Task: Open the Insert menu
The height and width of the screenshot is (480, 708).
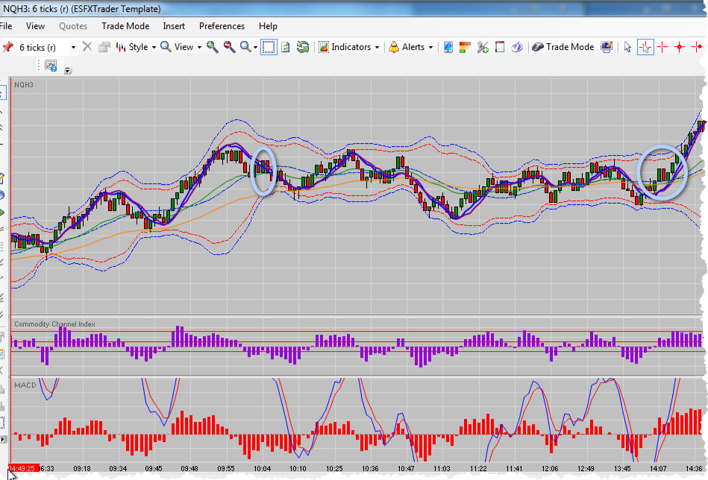Action: point(174,26)
